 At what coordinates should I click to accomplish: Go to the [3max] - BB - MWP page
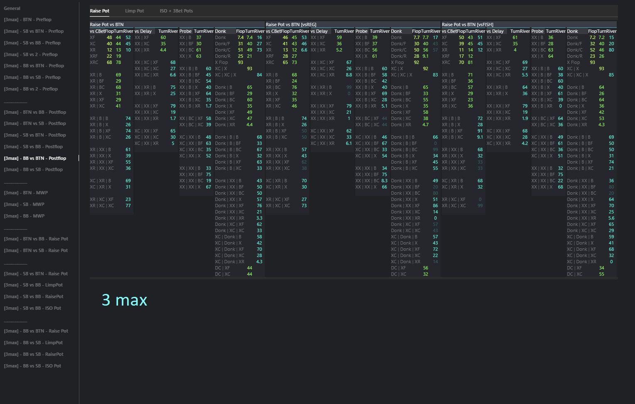(x=24, y=216)
